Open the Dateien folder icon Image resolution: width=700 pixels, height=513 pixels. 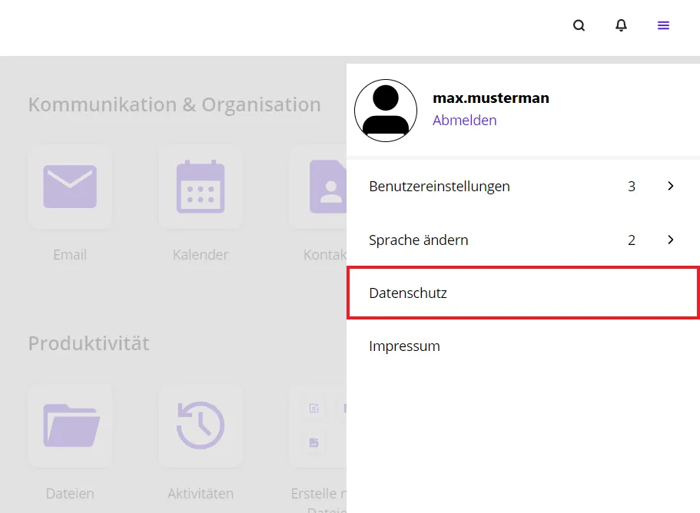click(70, 425)
